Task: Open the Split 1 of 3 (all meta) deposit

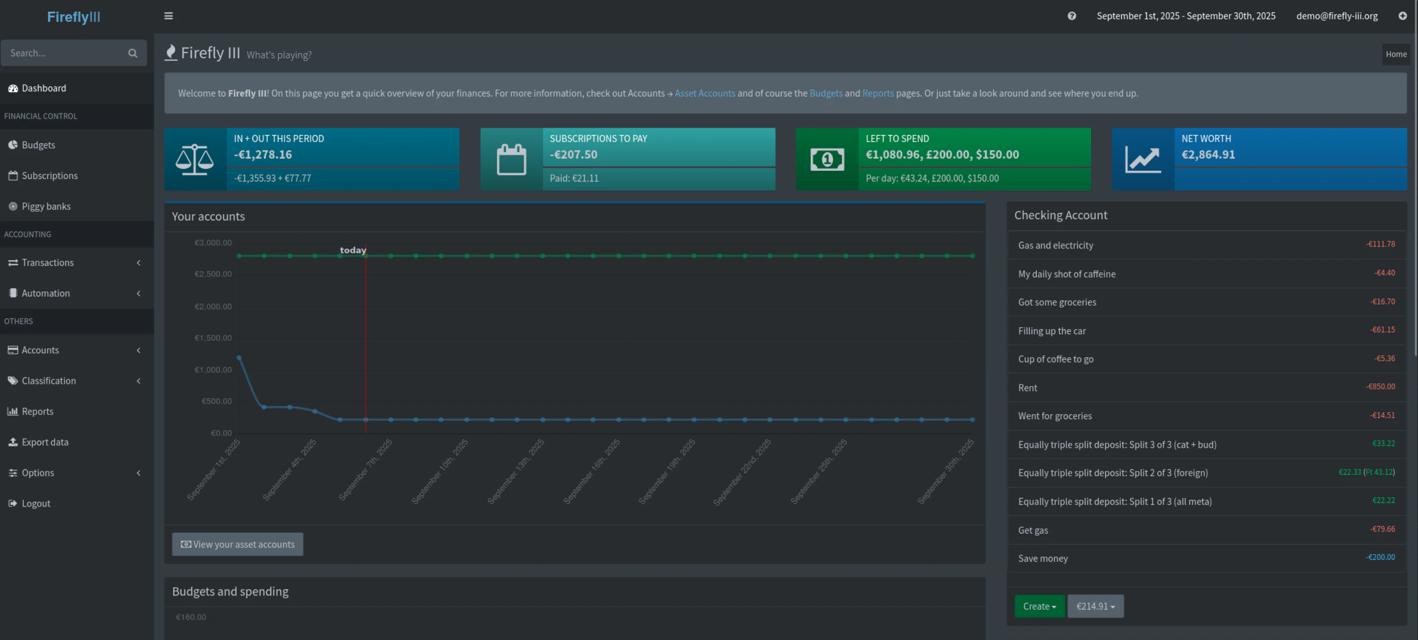Action: pos(1114,501)
